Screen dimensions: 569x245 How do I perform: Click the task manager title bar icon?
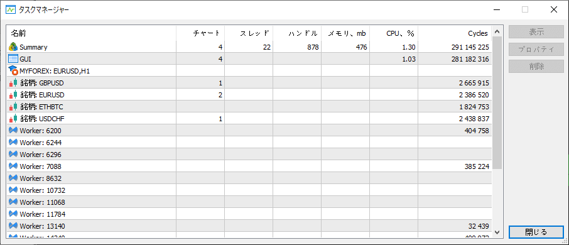(x=10, y=10)
